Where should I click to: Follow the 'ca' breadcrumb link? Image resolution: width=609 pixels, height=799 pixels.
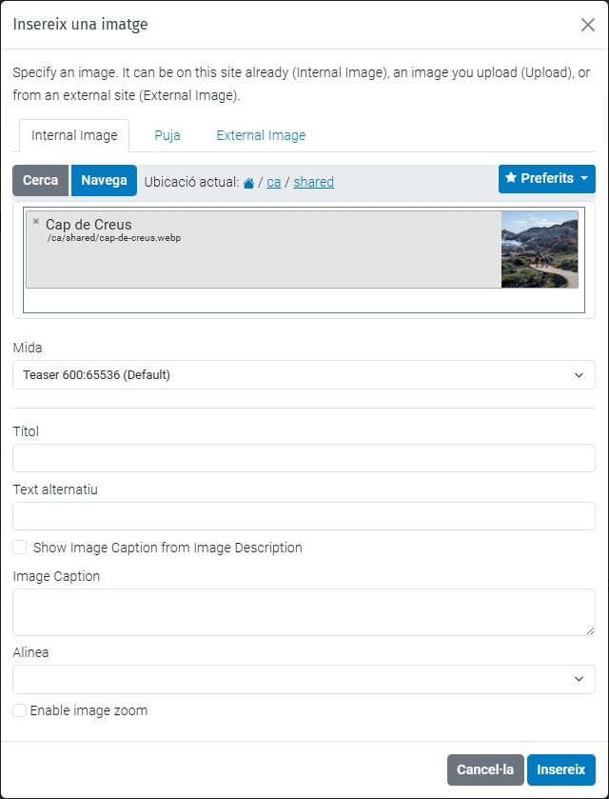tap(273, 182)
